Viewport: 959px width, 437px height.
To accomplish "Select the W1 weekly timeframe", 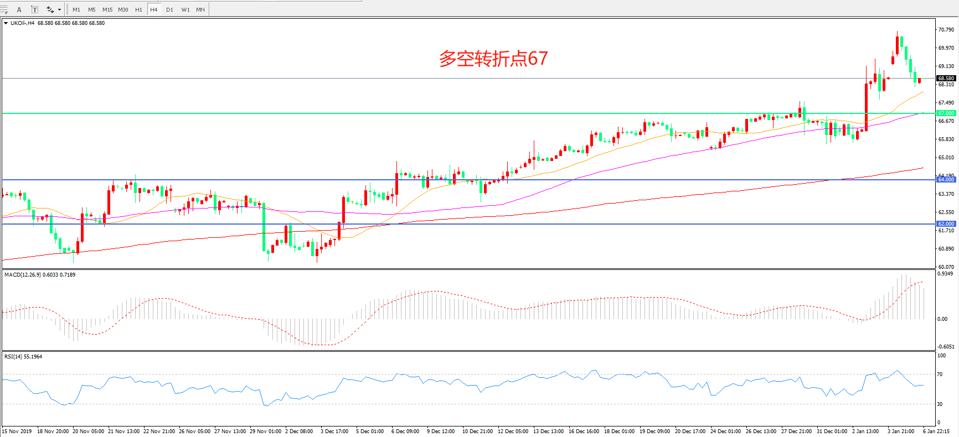I will [x=185, y=9].
